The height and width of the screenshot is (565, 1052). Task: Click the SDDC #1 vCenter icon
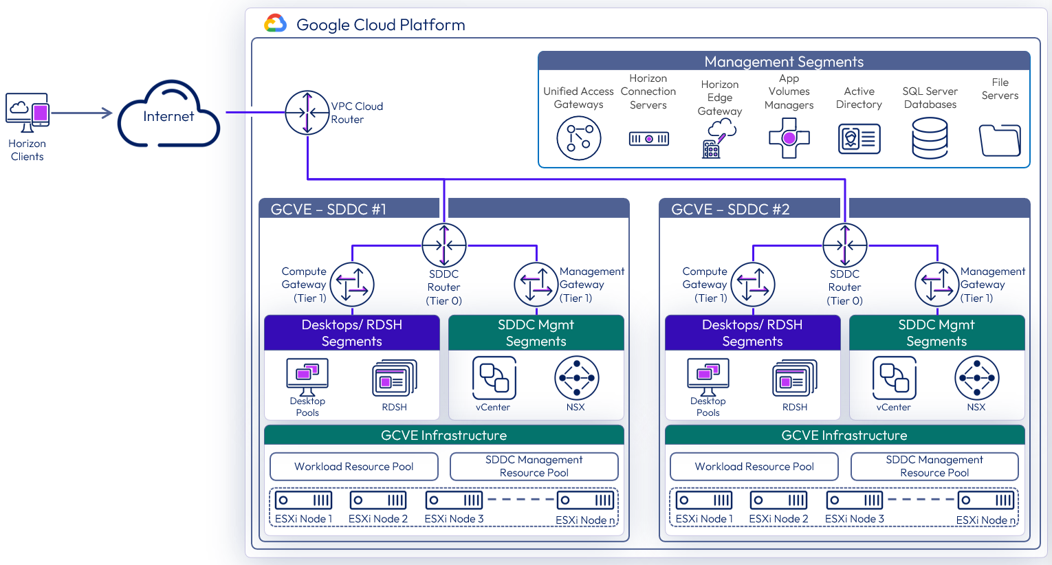494,378
